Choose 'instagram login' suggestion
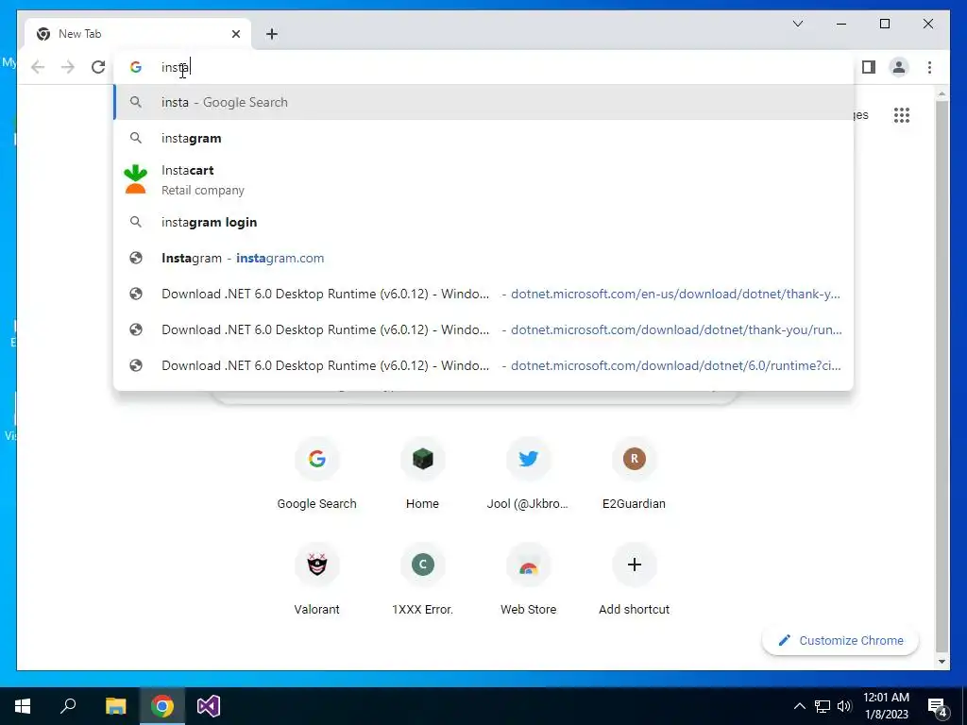This screenshot has width=967, height=725. 483,222
